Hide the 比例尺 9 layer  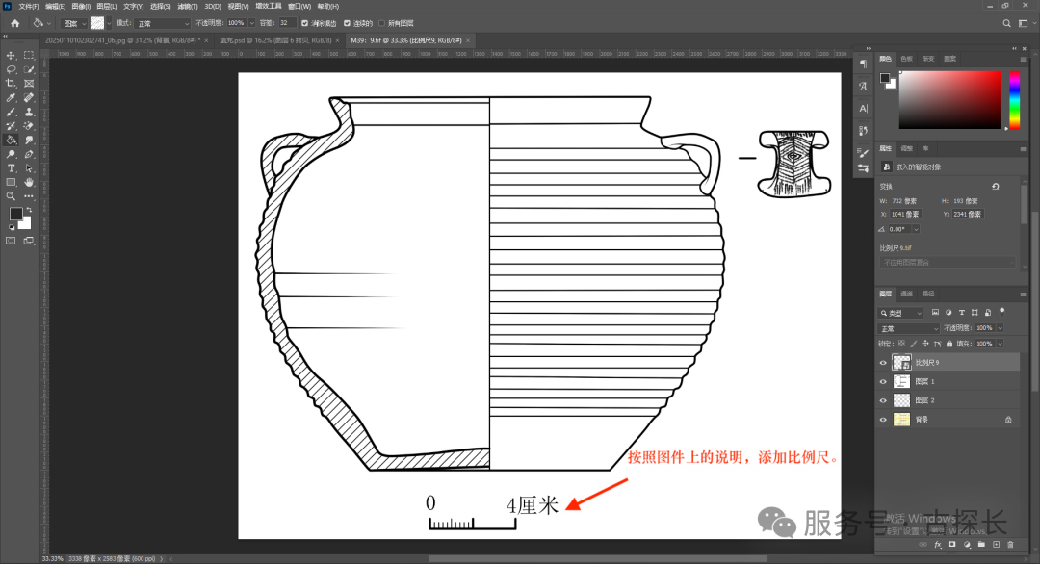click(883, 363)
